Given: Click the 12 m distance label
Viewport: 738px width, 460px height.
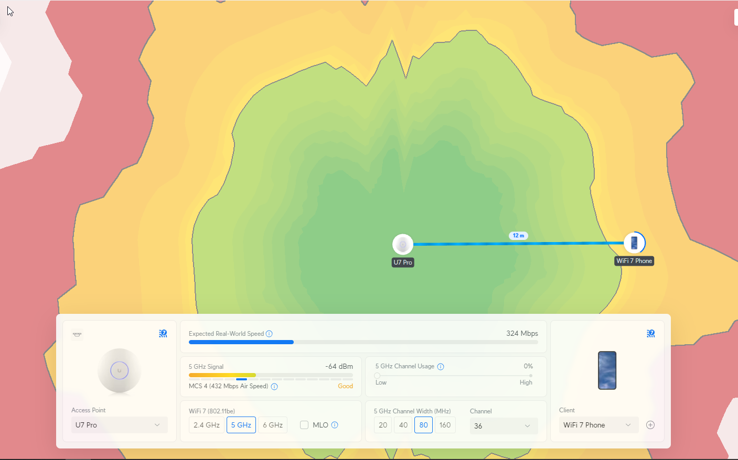Looking at the screenshot, I should tap(518, 236).
